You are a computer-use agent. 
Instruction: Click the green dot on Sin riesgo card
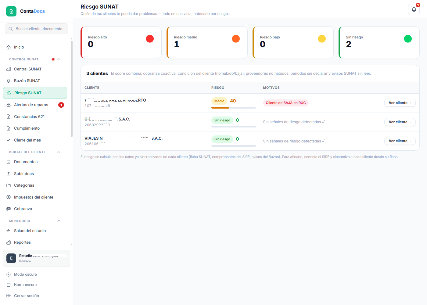pos(408,39)
